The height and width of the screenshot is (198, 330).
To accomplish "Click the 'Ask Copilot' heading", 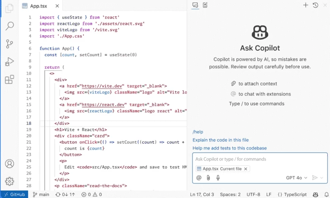I will point(260,48).
